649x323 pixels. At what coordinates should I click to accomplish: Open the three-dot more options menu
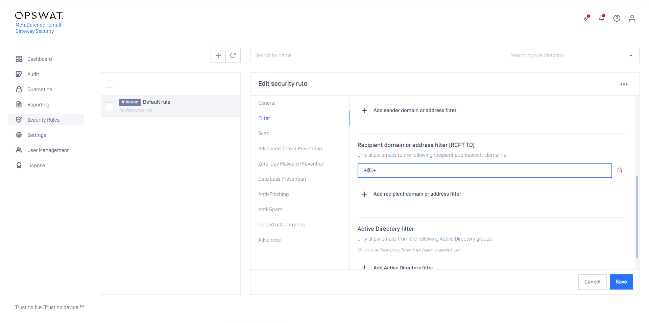pos(624,84)
